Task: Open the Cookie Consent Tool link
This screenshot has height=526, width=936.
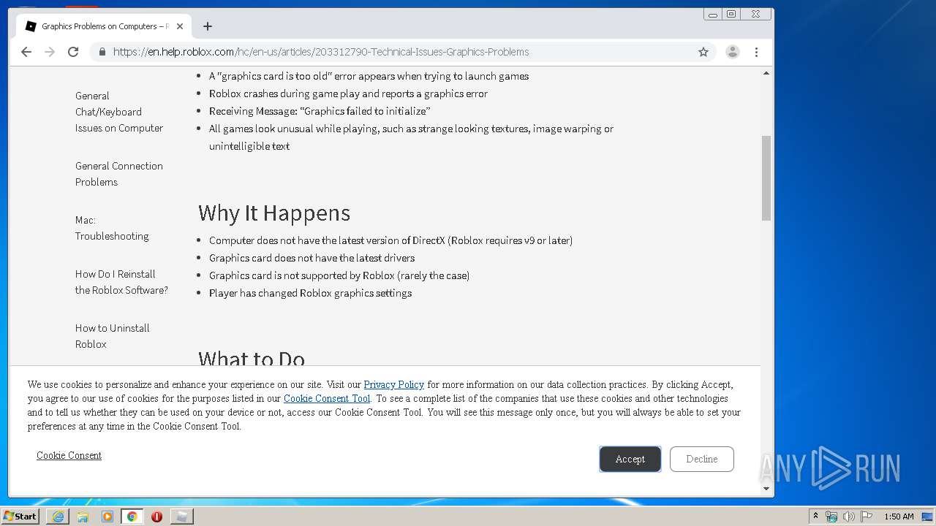Action: pos(327,398)
